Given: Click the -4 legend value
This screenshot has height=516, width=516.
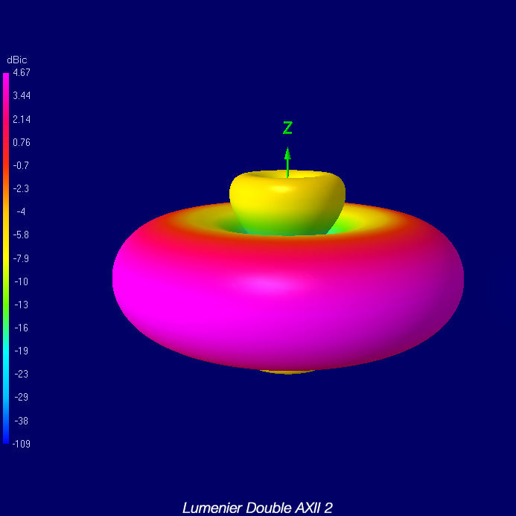Looking at the screenshot, I should click(x=21, y=211).
